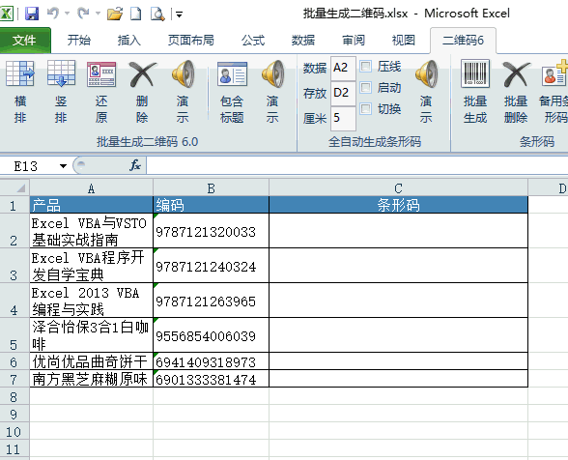This screenshot has width=568, height=460.
Task: Select cell 南方黑芝麻糊原味
Action: pos(91,379)
